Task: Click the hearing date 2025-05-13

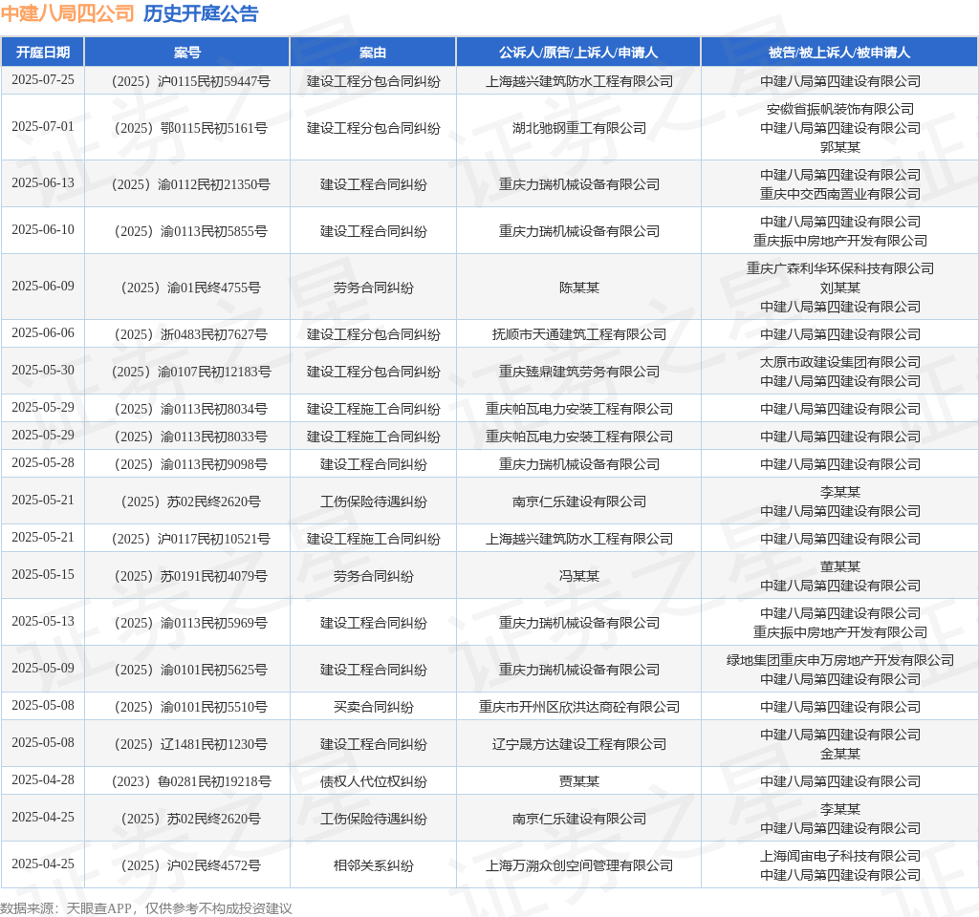Action: [x=42, y=621]
